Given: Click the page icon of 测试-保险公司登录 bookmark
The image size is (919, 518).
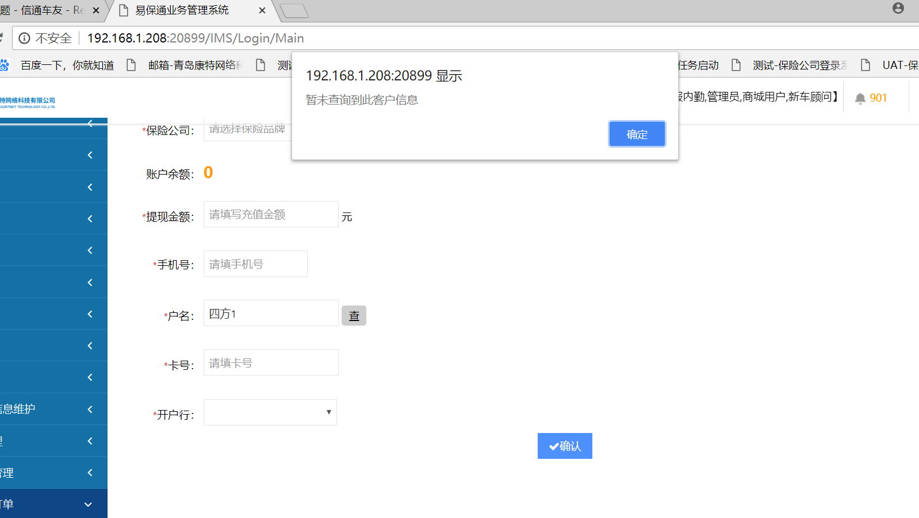Looking at the screenshot, I should click(x=736, y=65).
